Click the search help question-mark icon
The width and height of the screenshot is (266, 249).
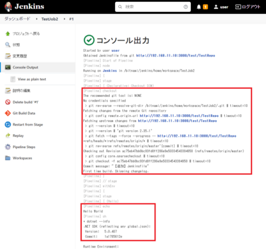[x=186, y=7]
